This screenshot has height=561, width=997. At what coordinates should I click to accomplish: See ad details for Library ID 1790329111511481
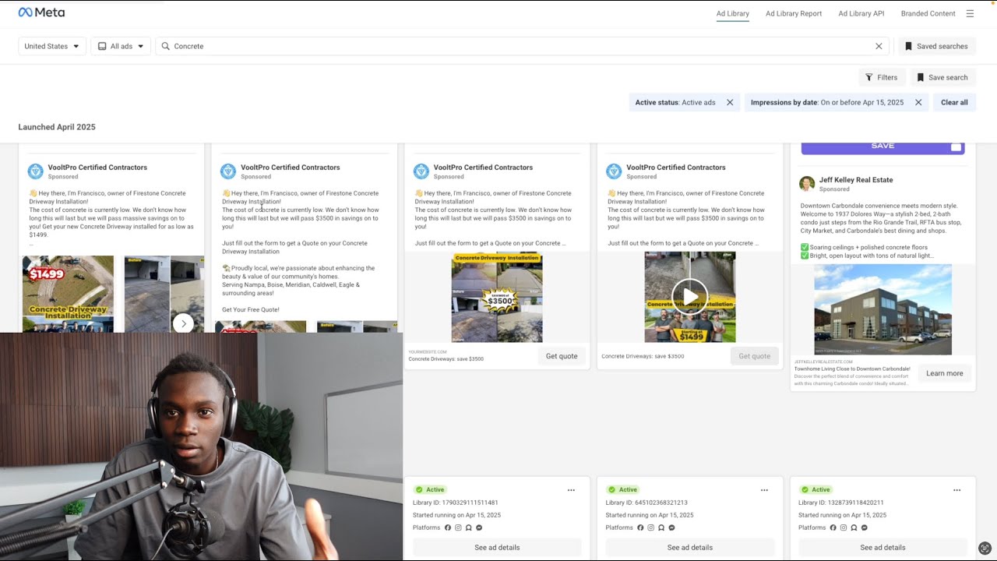click(x=497, y=547)
